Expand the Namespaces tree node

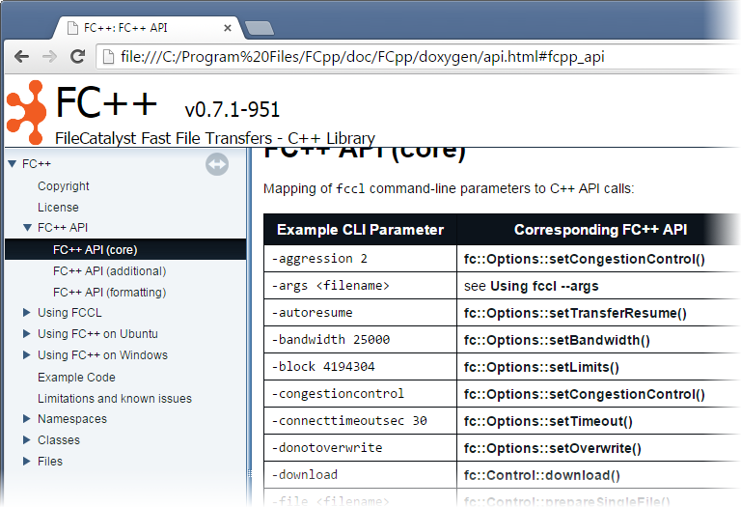[x=27, y=419]
